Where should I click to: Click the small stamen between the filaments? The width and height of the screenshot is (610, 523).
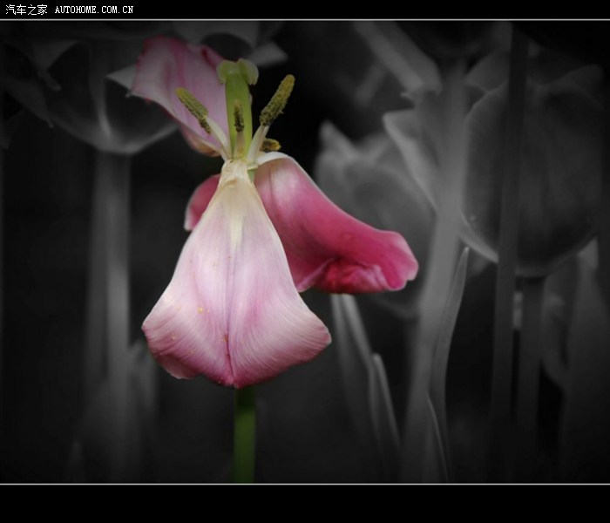239,118
